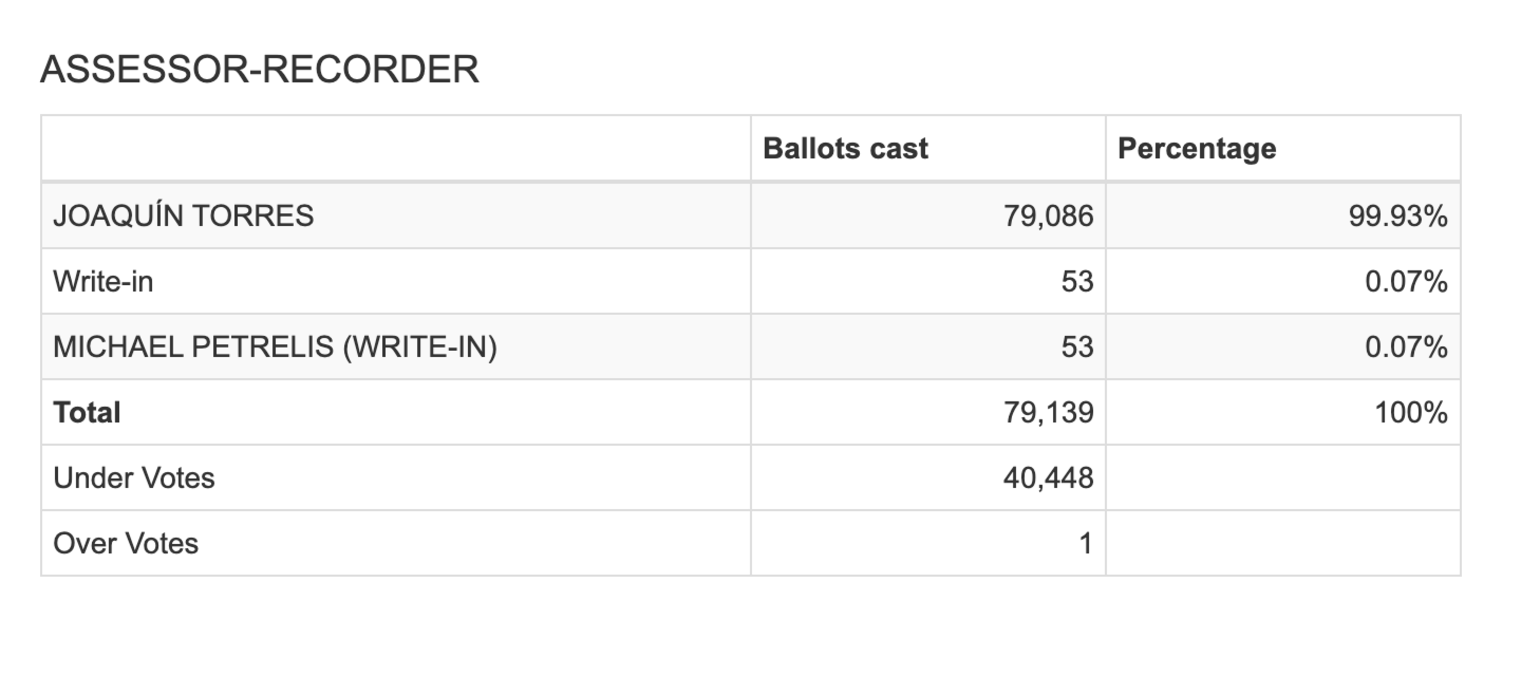The height and width of the screenshot is (695, 1540).
Task: Select the Over Votes row label
Action: click(126, 543)
